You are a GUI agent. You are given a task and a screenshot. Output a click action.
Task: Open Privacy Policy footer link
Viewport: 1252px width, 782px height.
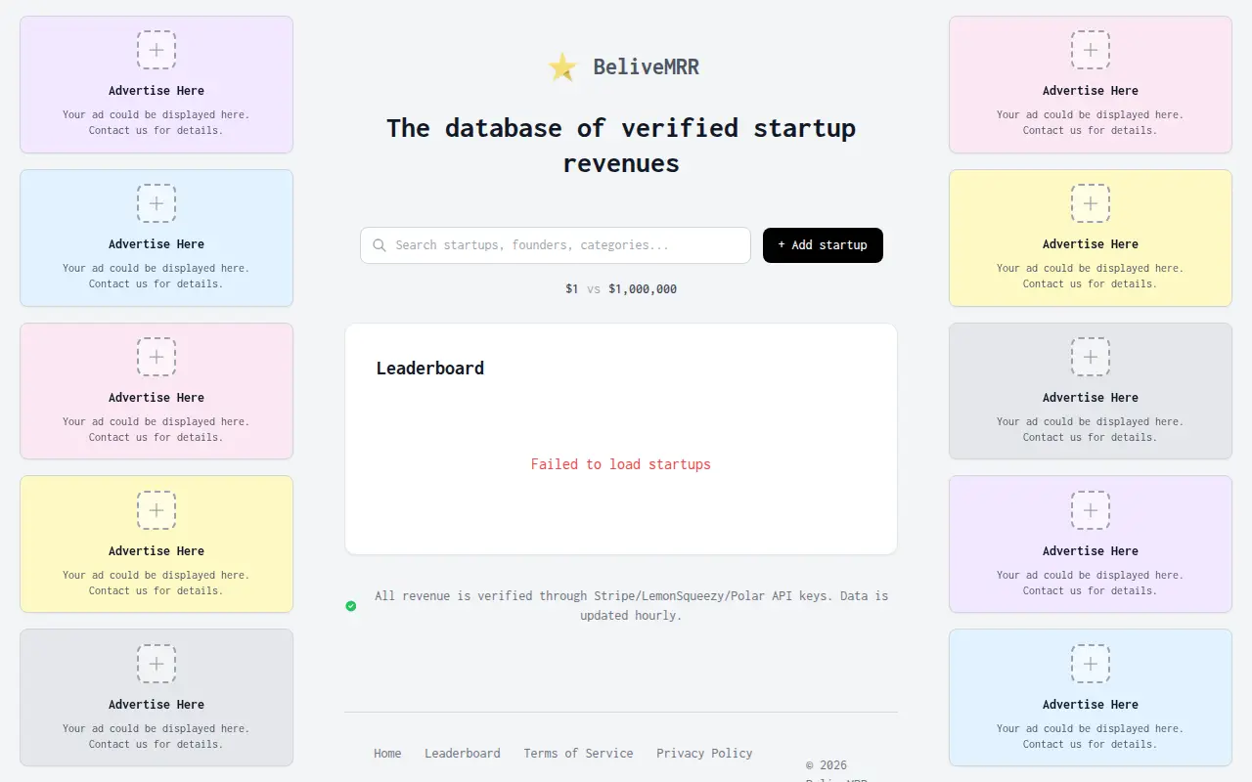click(704, 754)
